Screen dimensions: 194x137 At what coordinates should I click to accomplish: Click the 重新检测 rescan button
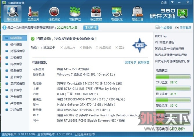[91, 28]
